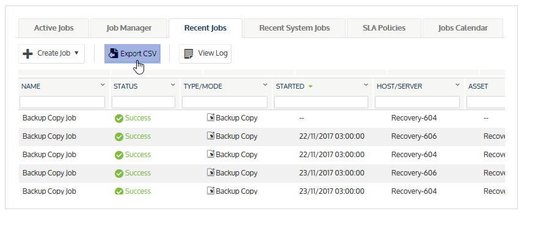Viewport: 538px width, 225px height.
Task: Click Backup Copy type icon in 23/11/2017 Recovery-606 row
Action: click(211, 172)
